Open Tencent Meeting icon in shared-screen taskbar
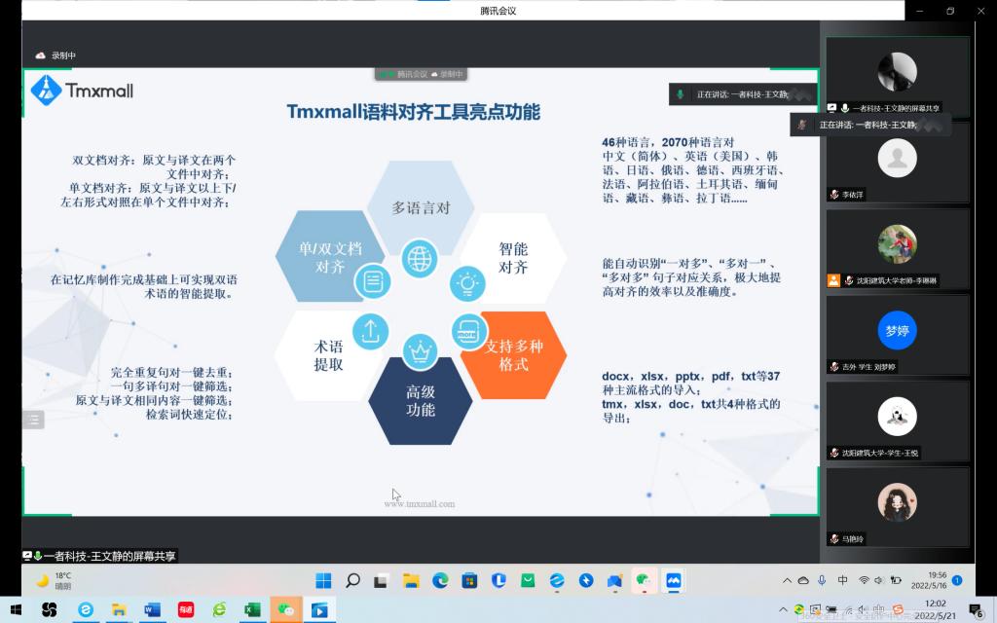This screenshot has height=623, width=997. click(x=674, y=580)
